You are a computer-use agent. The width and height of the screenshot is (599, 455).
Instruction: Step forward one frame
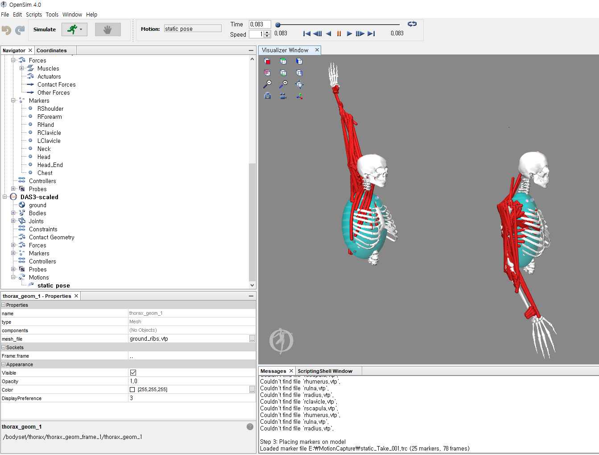360,33
